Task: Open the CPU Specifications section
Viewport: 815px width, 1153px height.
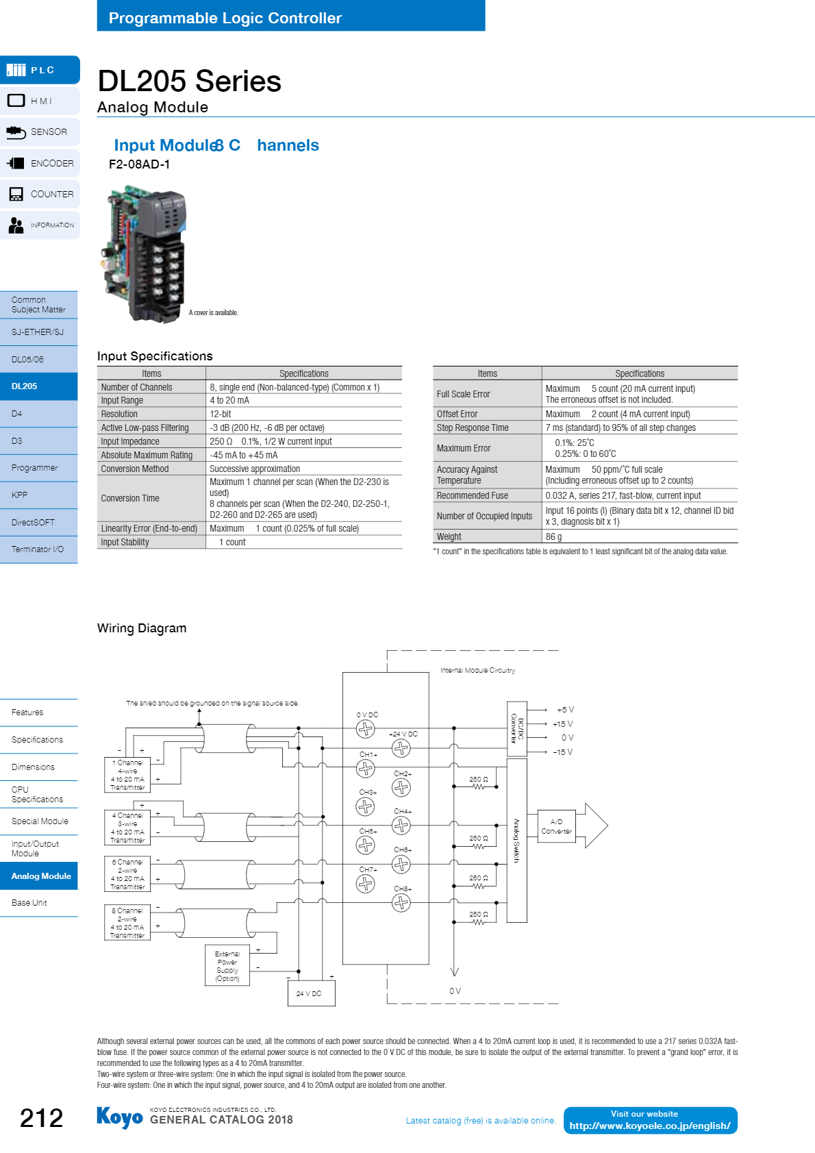Action: [39, 795]
